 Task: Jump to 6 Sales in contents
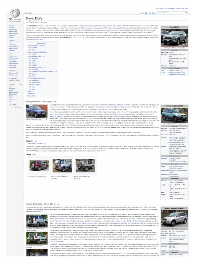point(29,92)
